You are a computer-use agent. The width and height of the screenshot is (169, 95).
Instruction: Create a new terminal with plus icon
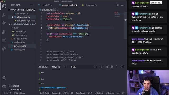[101, 67]
